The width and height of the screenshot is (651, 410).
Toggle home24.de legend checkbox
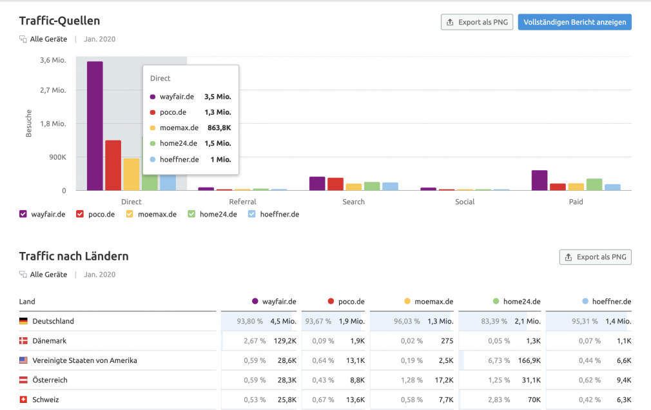pyautogui.click(x=191, y=214)
